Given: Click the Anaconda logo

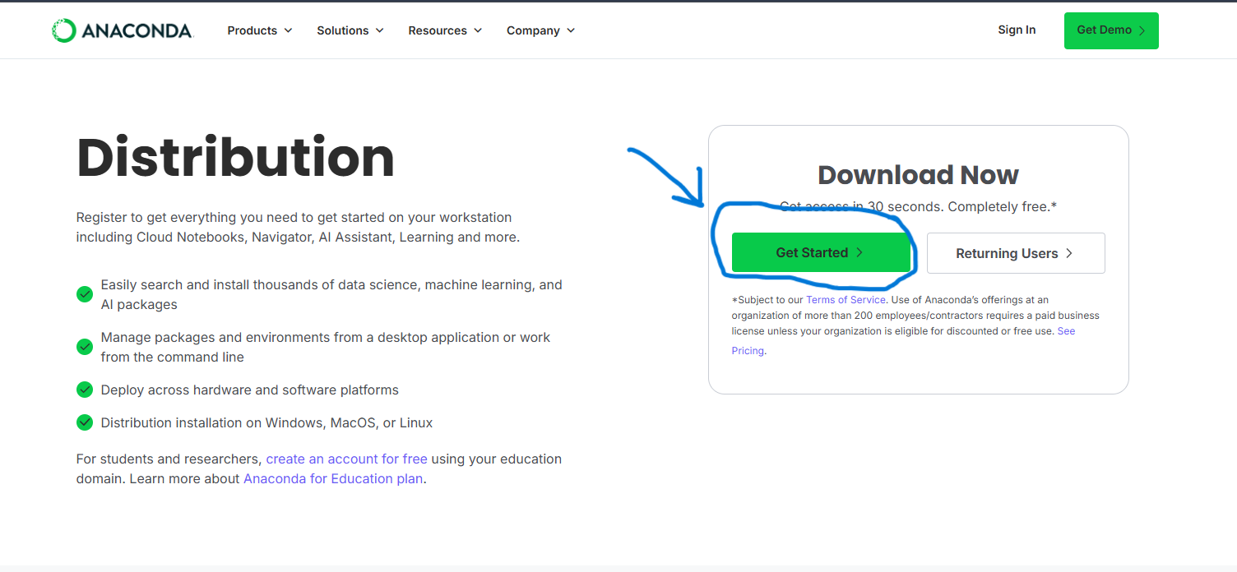Looking at the screenshot, I should pos(122,30).
